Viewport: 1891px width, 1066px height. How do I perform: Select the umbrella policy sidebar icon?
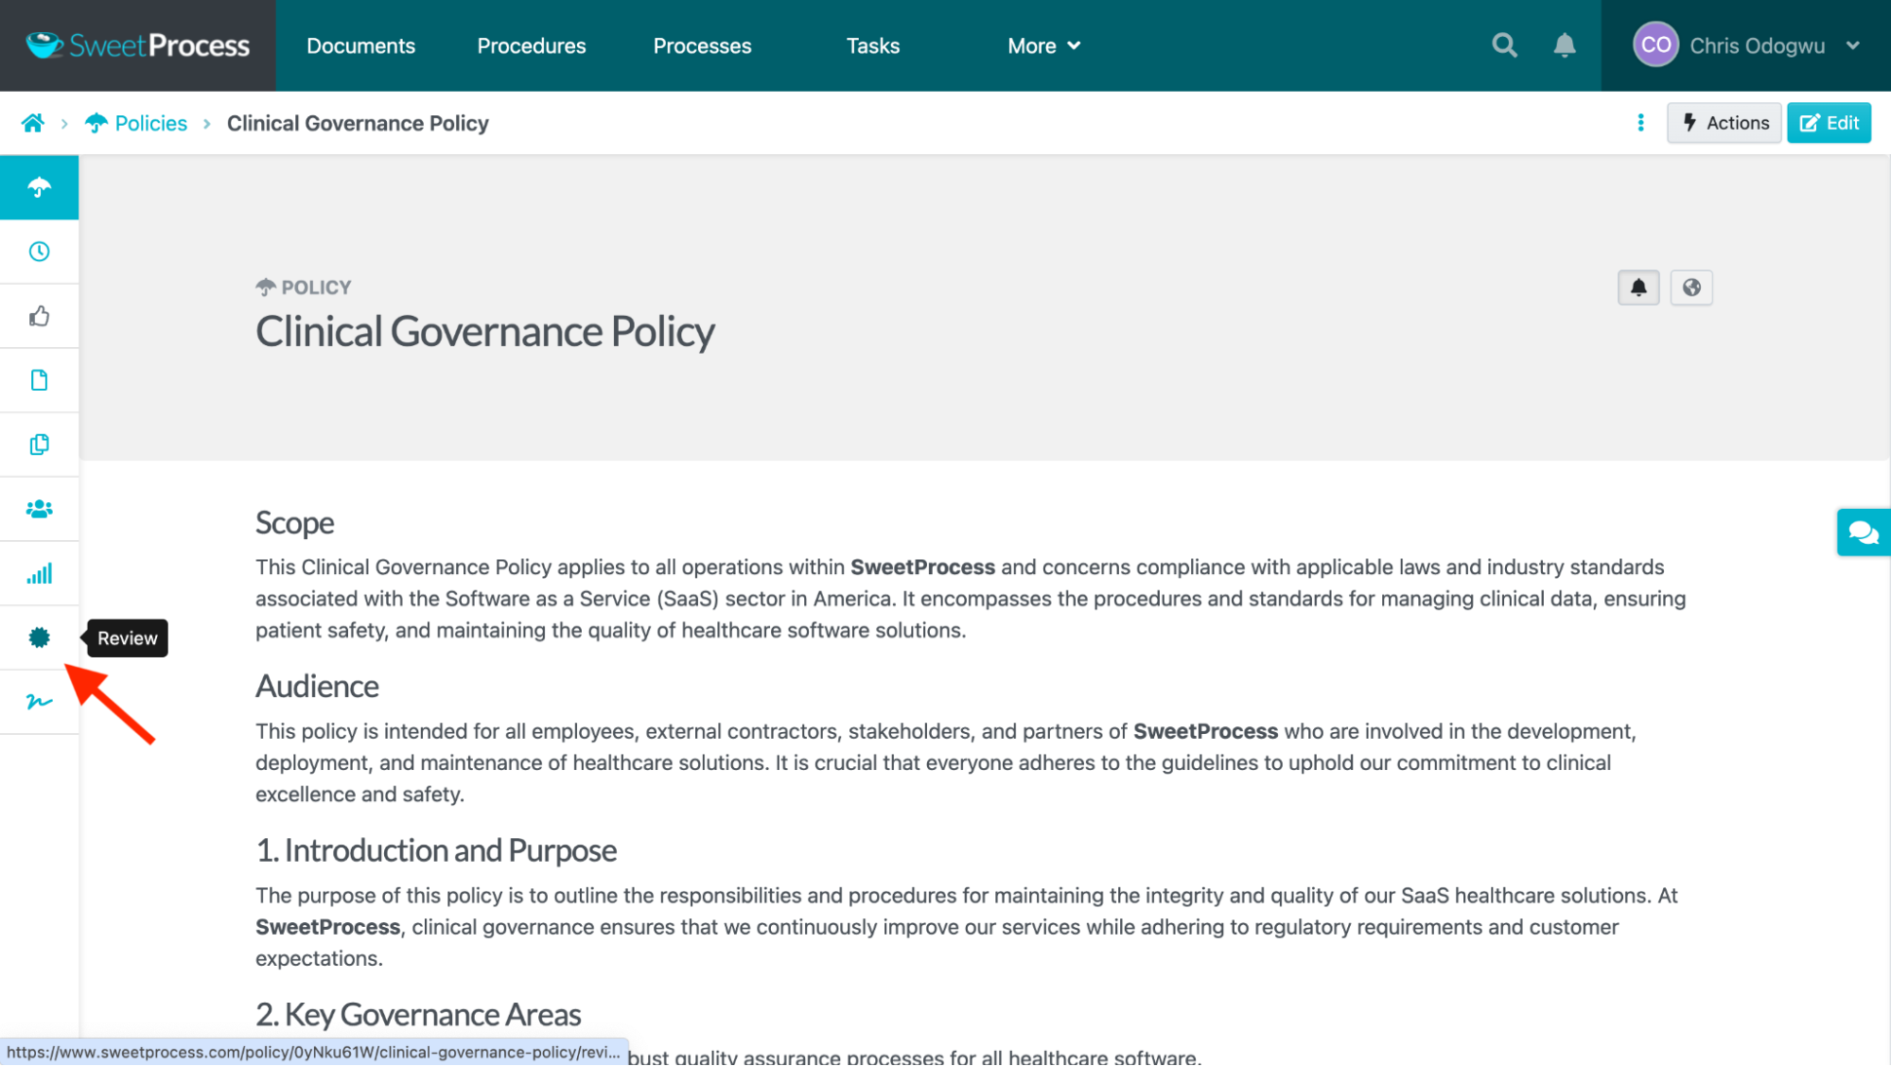(39, 187)
